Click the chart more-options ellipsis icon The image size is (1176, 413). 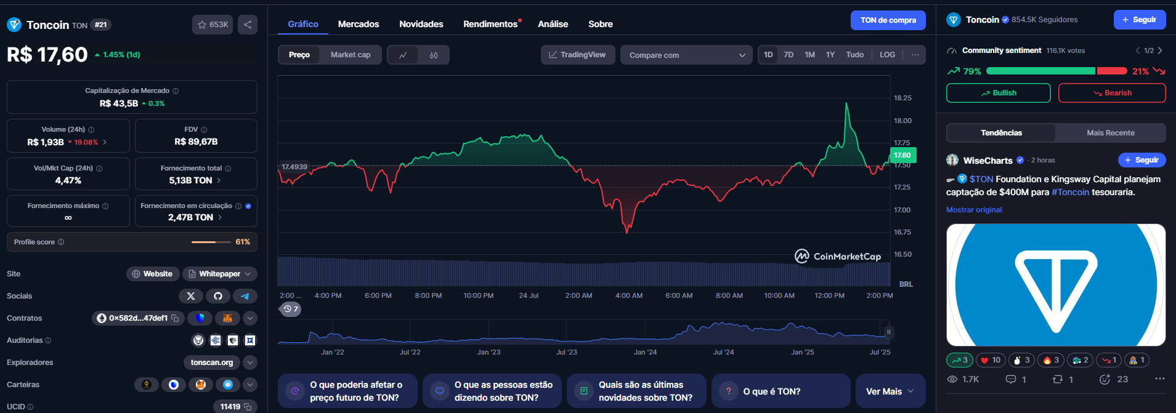(x=915, y=55)
